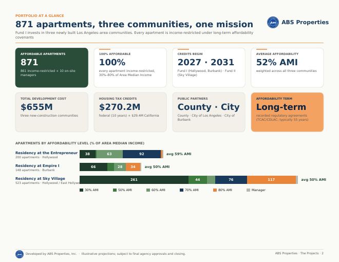Open the Housing Tax Credits $270.2M card

click(x=130, y=112)
